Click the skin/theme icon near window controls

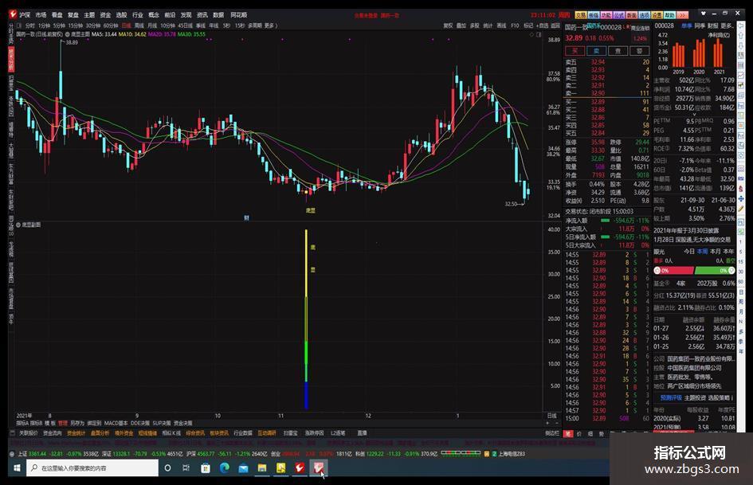coord(704,14)
